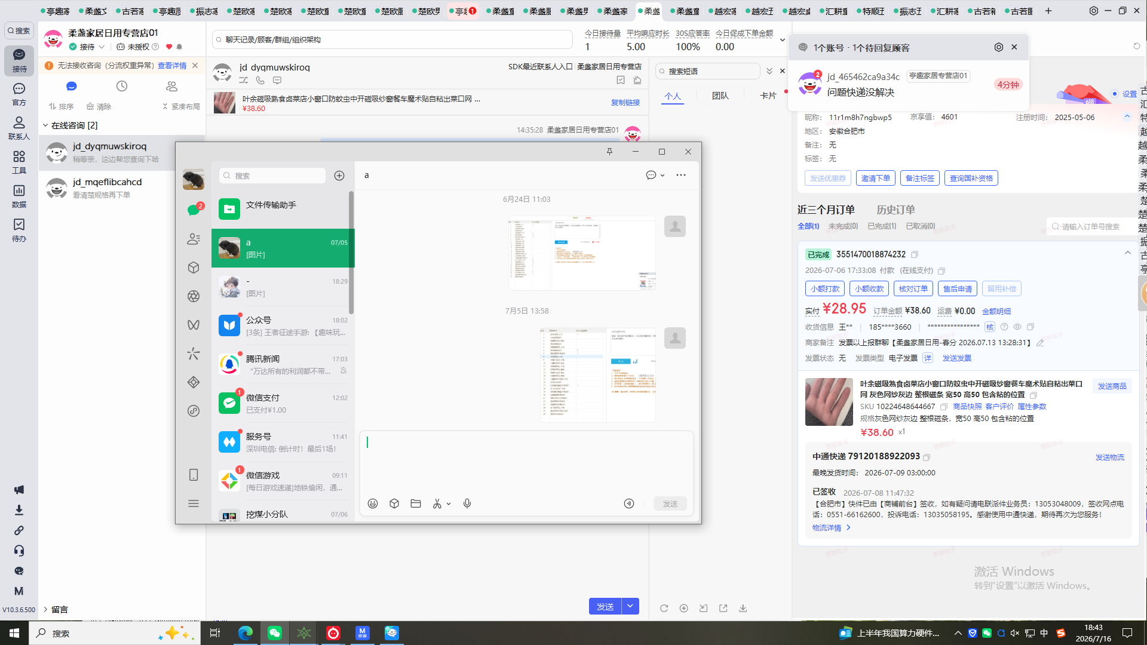Click WeChat chat list scrollbar
This screenshot has width=1147, height=645.
click(x=351, y=252)
